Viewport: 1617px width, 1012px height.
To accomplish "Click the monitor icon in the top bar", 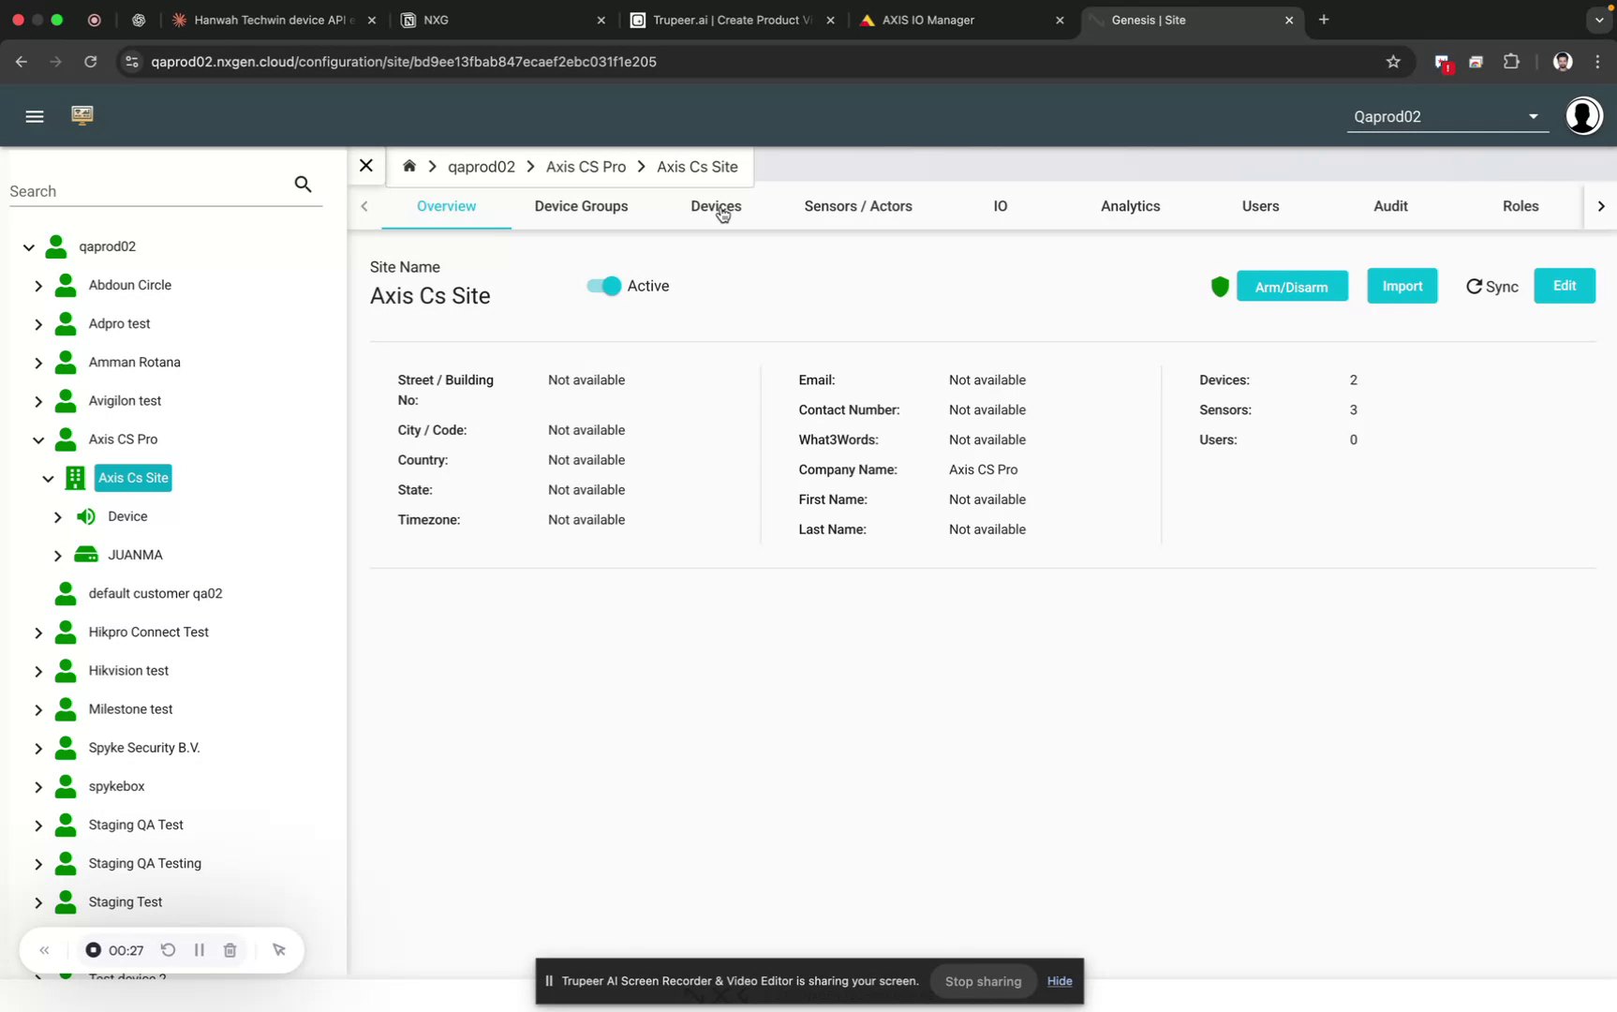I will click(x=82, y=115).
